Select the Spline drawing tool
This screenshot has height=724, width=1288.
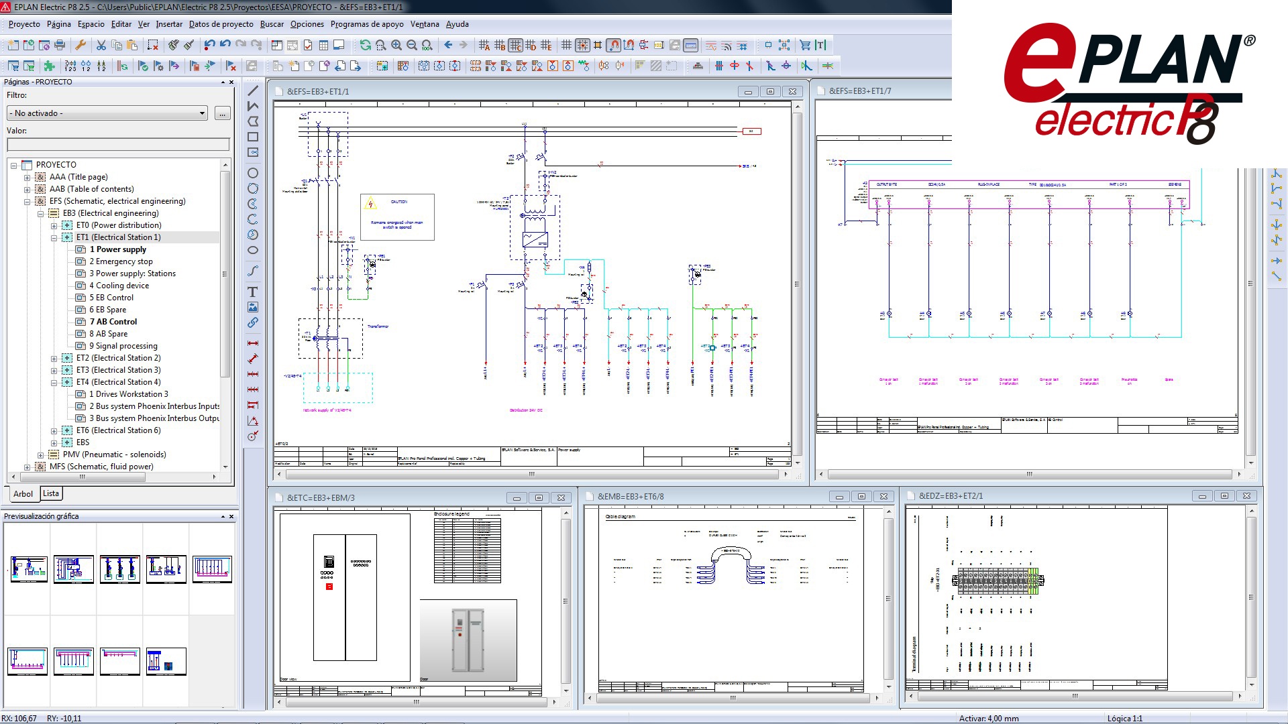coord(253,271)
